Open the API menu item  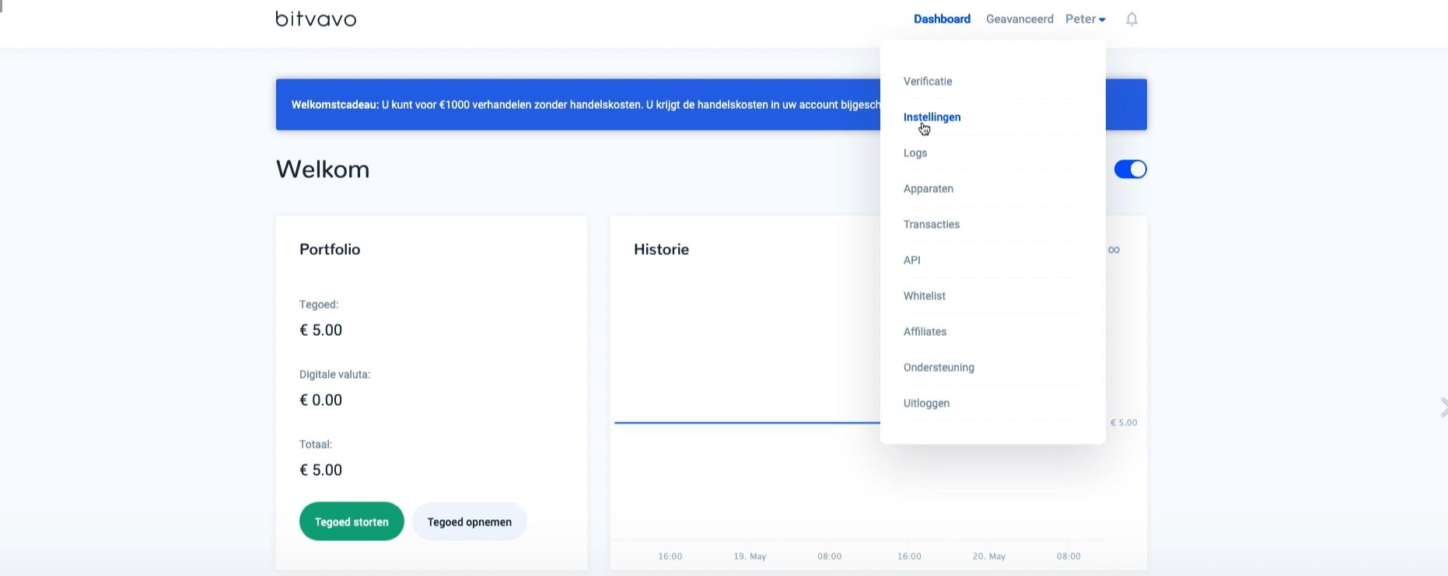(912, 260)
